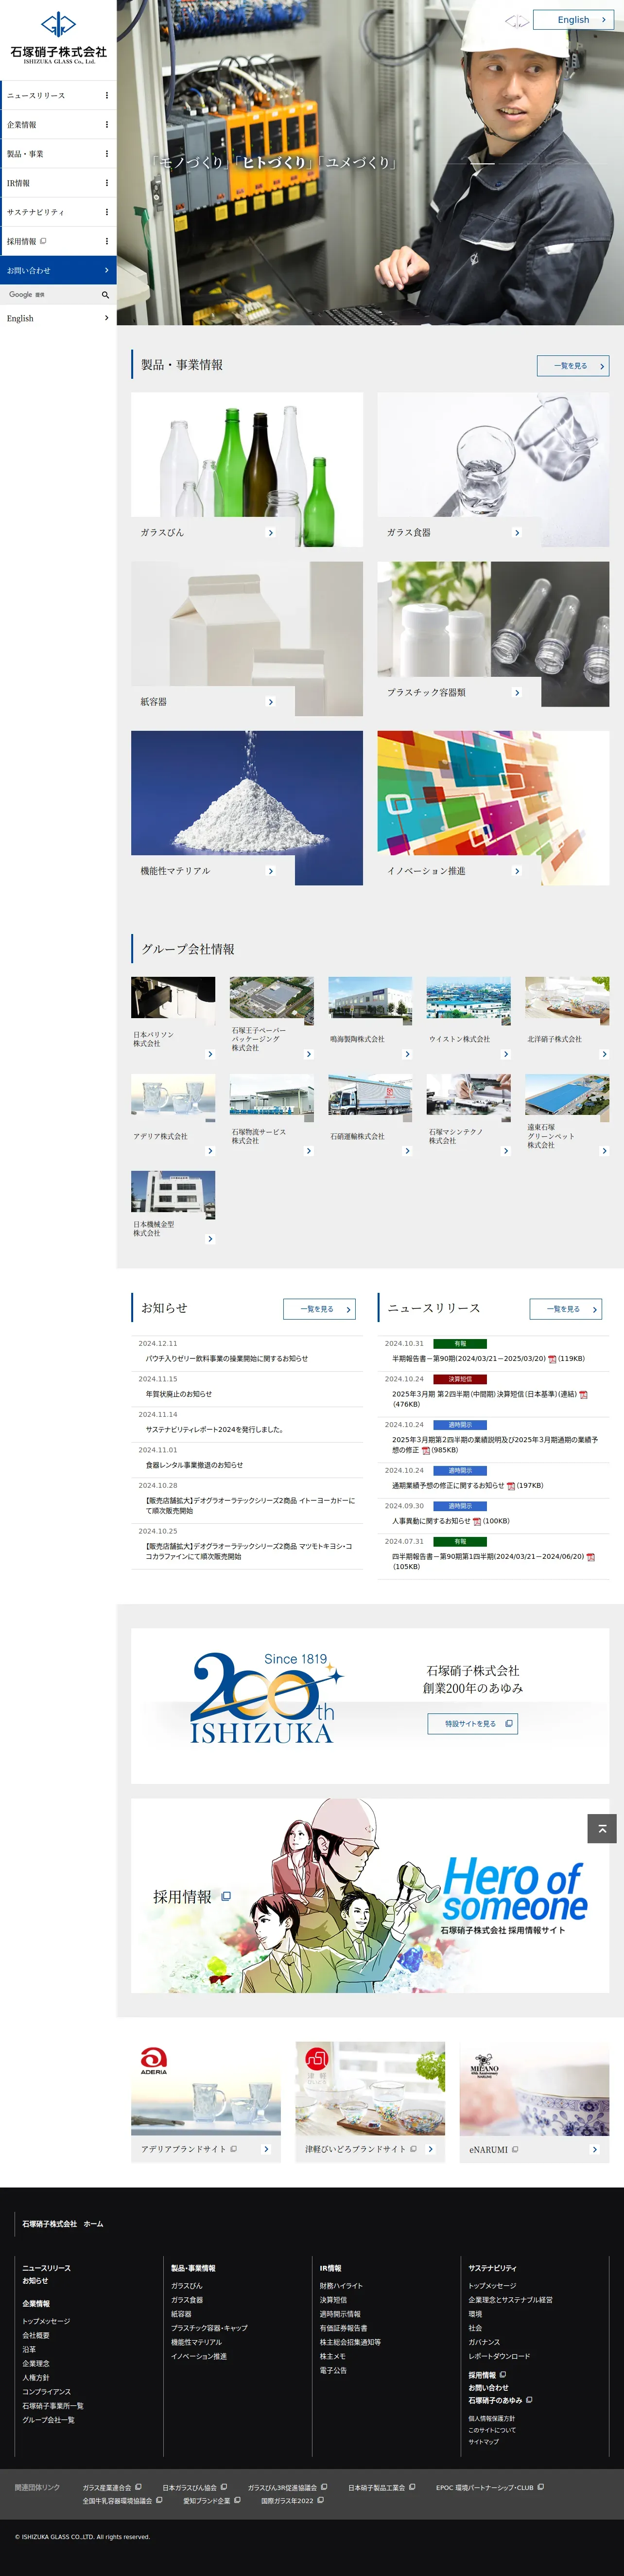The width and height of the screenshot is (624, 2576).
Task: Click external link icon next to 石塚硝子のあゆみ footer
Action: click(529, 2400)
